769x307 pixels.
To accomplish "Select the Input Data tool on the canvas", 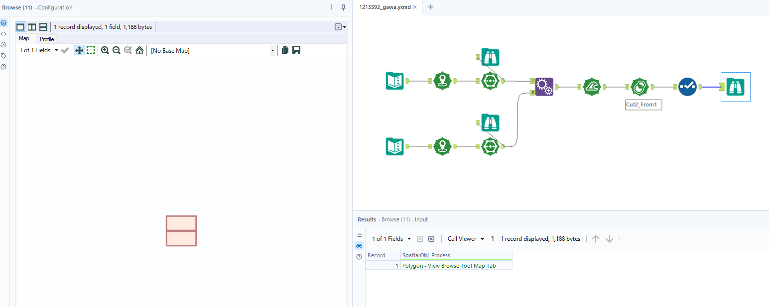I will 395,80.
